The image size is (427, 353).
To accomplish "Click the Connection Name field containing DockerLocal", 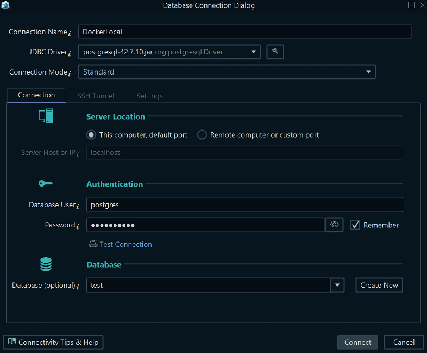I will [x=244, y=32].
